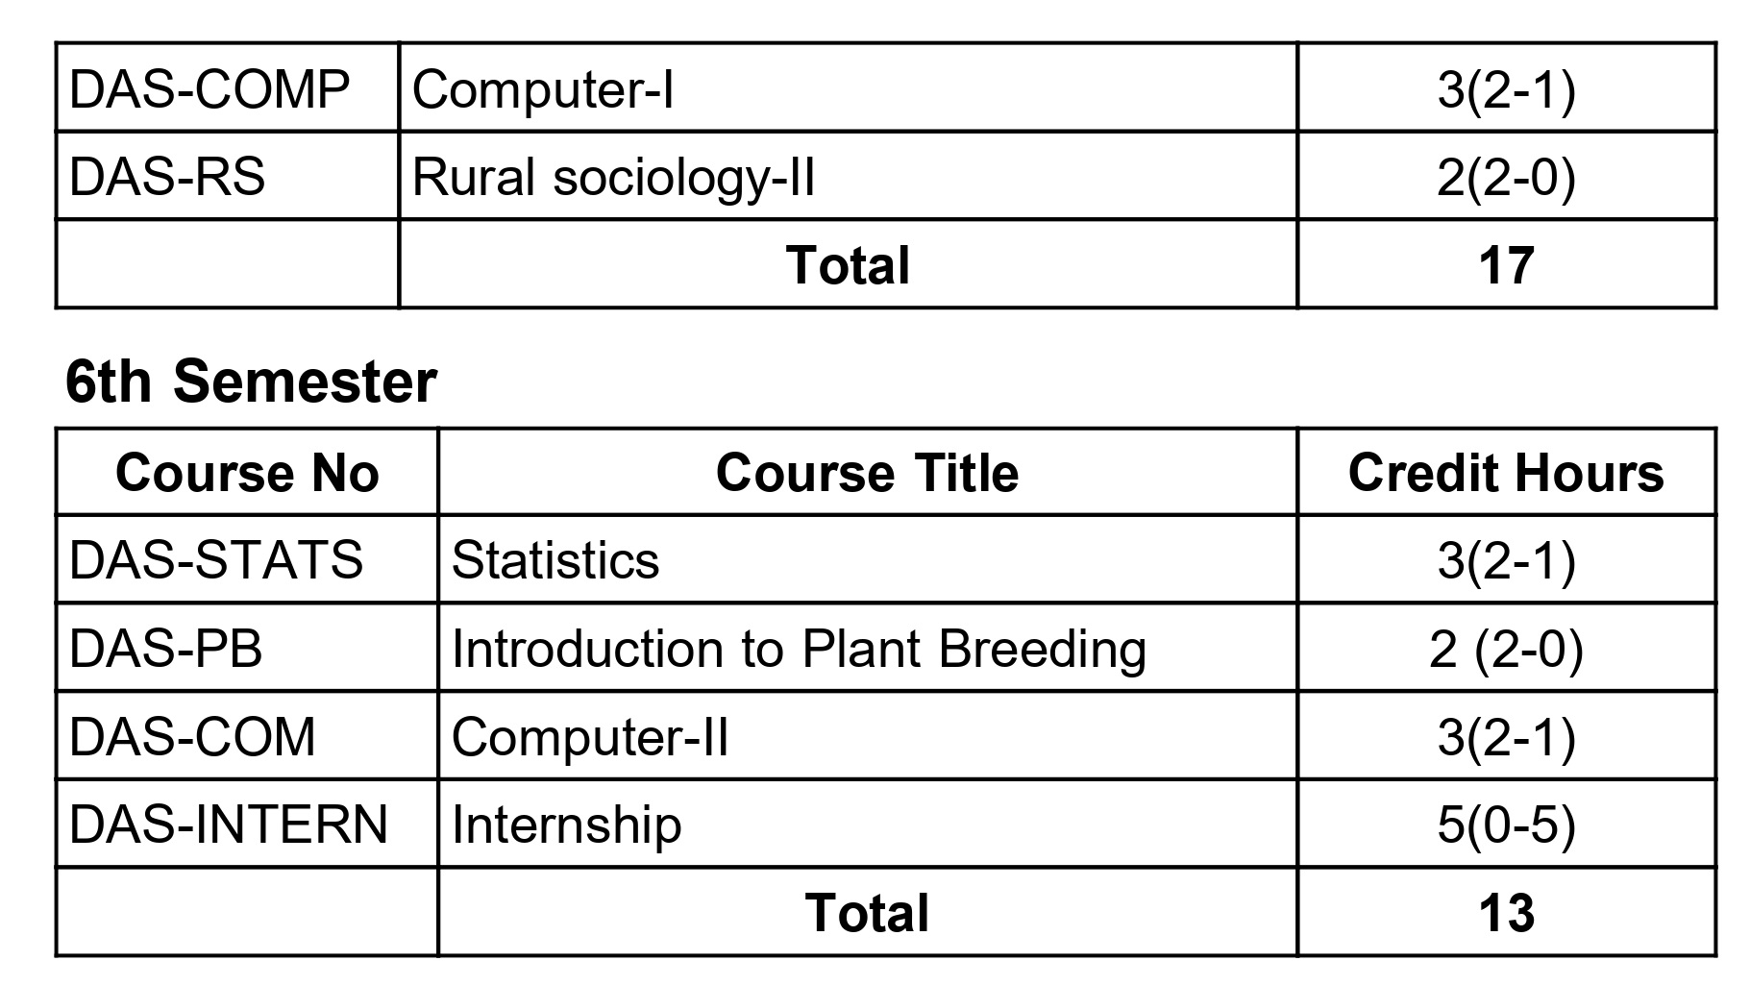Select the Internship course title

pos(566,825)
